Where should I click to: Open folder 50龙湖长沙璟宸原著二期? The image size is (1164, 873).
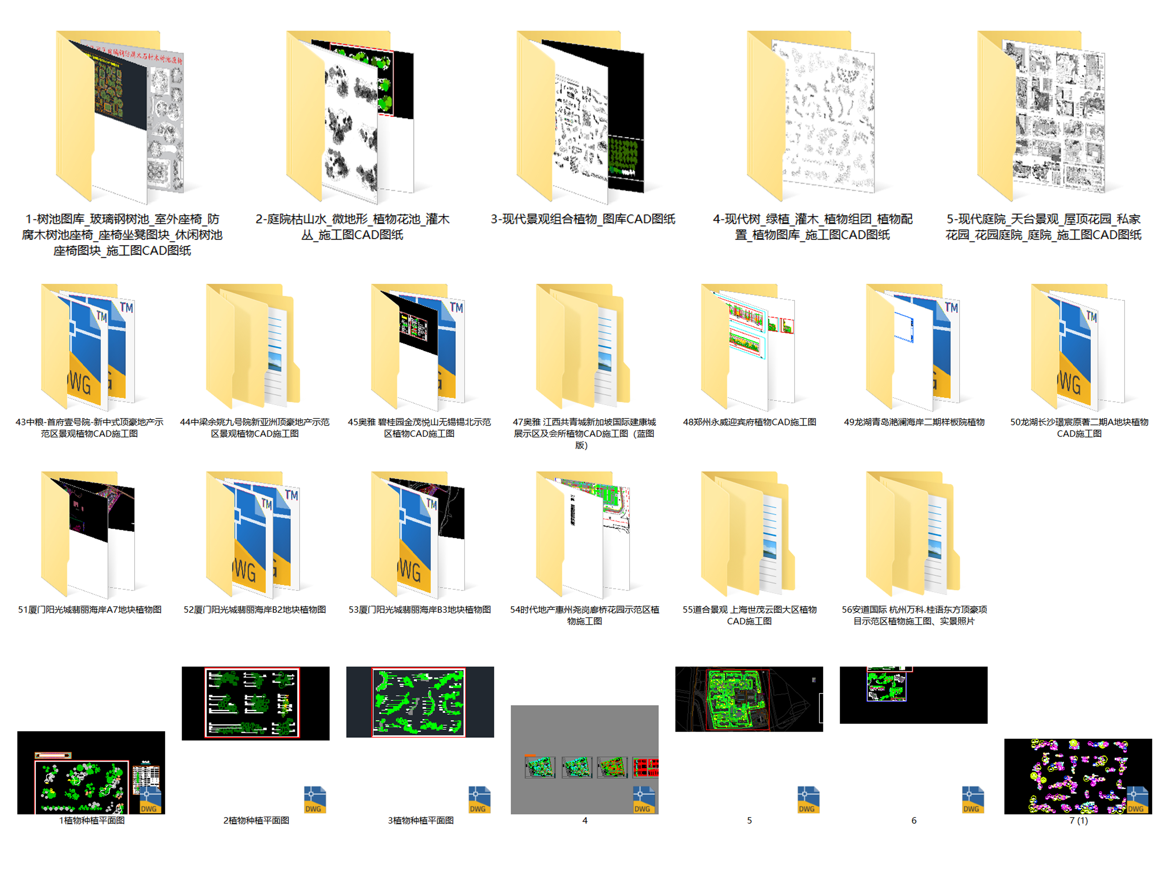pyautogui.click(x=1078, y=347)
